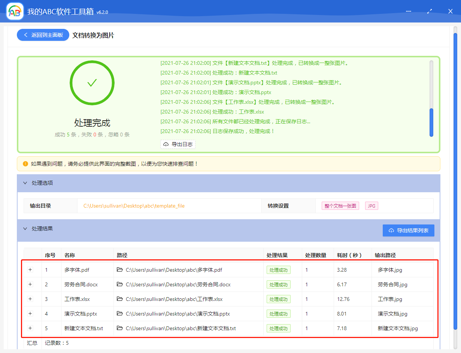Image resolution: width=461 pixels, height=353 pixels.
Task: Open folder icon for 多字体.pdf path
Action: (120, 270)
